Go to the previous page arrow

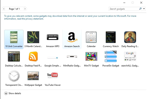click(x=4, y=9)
